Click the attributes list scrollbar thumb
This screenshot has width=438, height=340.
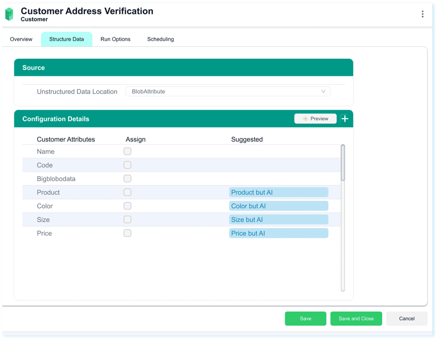click(x=343, y=162)
